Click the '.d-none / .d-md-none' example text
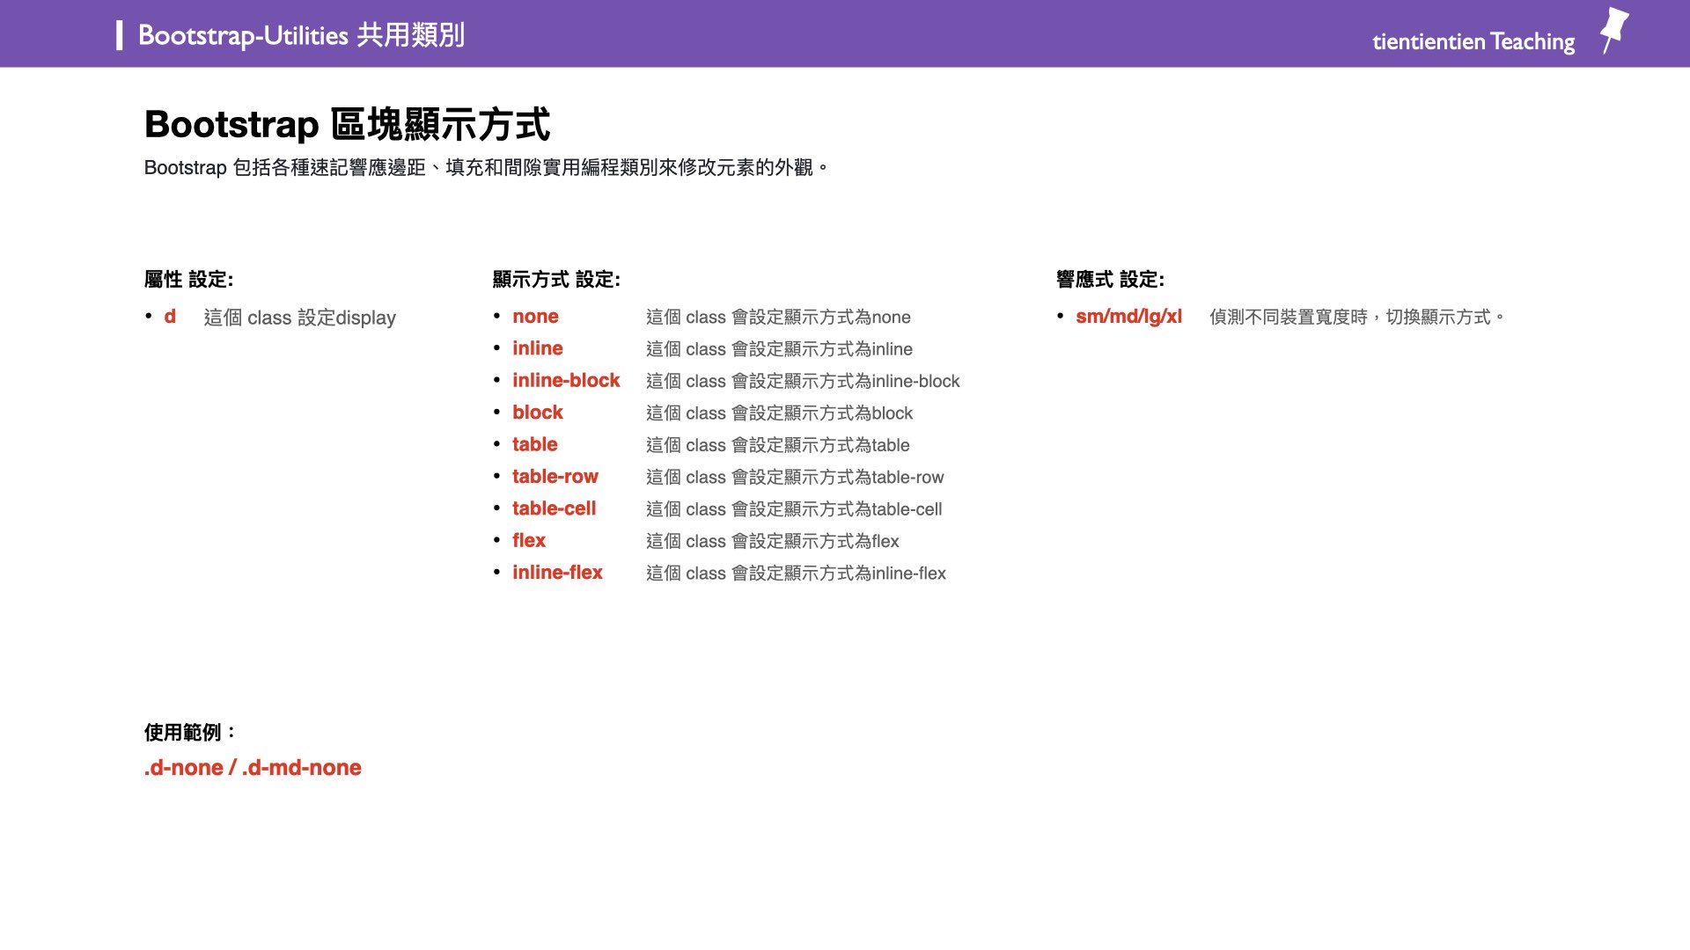Image resolution: width=1690 pixels, height=950 pixels. pos(253,767)
